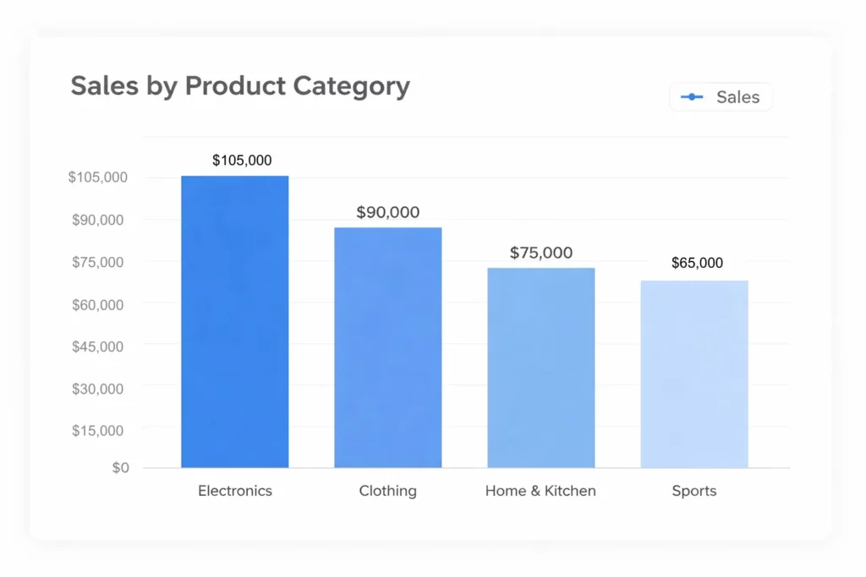Screen dimensions: 866x577
Task: Click the Clothing x-axis category label
Action: pos(387,491)
